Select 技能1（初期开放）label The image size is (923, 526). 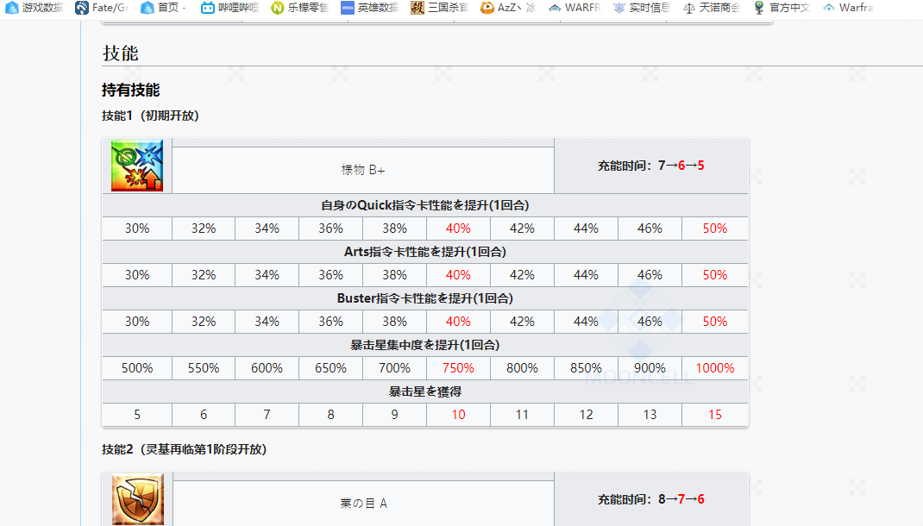(150, 116)
